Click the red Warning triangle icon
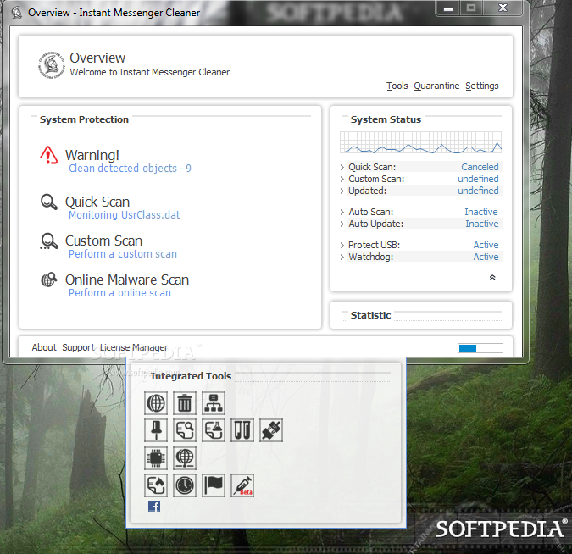This screenshot has width=572, height=554. [48, 155]
